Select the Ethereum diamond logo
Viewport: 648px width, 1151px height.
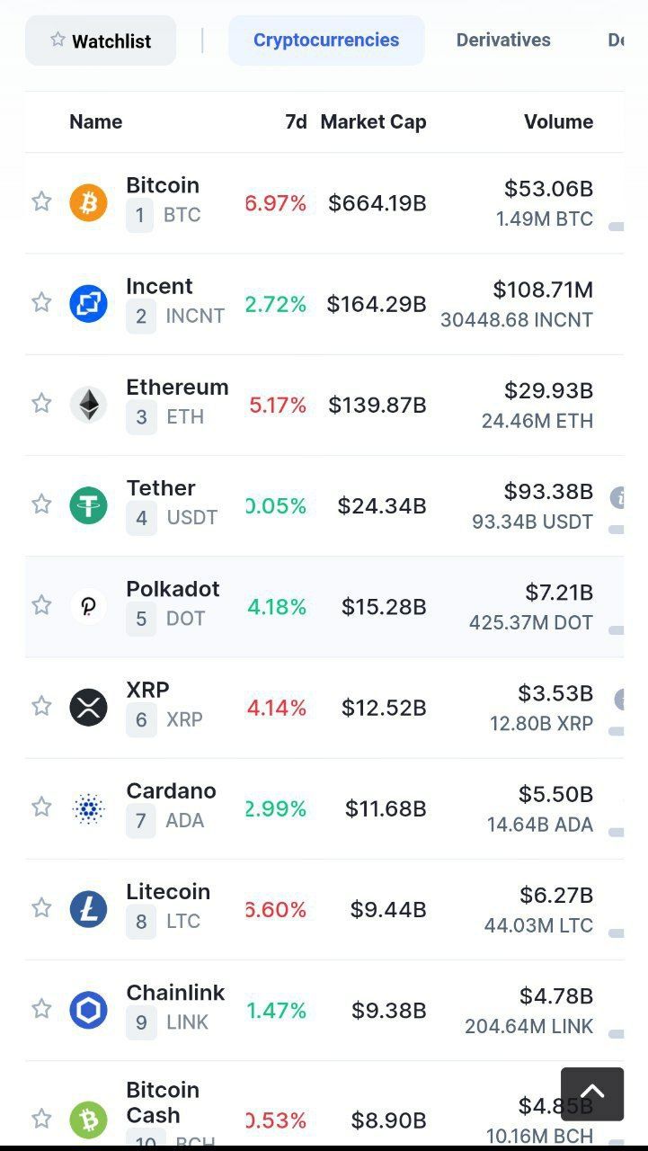[x=88, y=405]
